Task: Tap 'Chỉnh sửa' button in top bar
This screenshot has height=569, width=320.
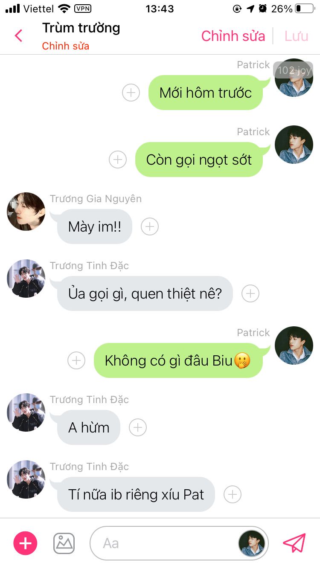Action: [233, 36]
